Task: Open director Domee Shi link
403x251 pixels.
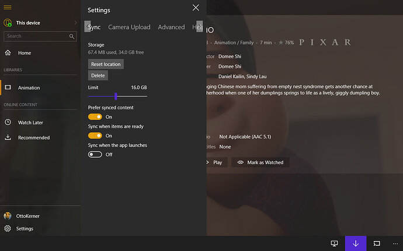Action: coord(230,56)
